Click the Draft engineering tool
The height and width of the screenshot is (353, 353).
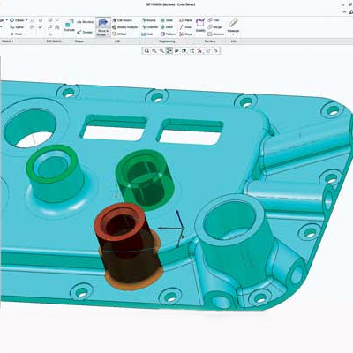[167, 27]
